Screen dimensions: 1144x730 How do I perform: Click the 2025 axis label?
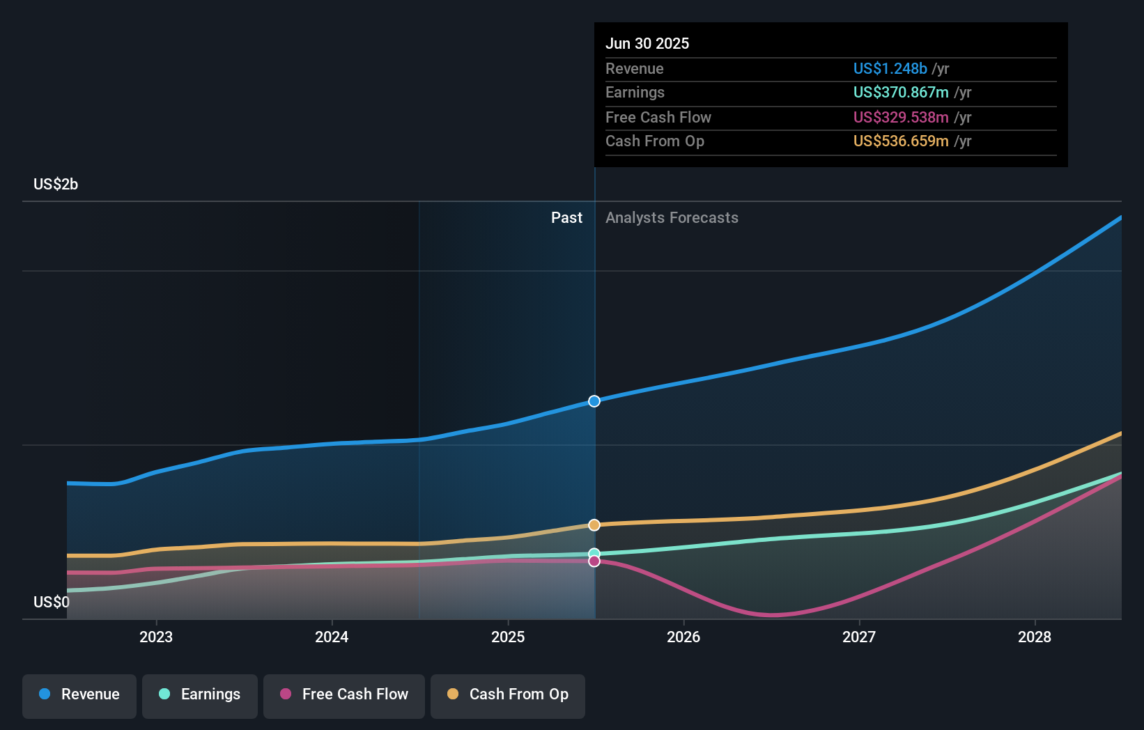point(508,637)
